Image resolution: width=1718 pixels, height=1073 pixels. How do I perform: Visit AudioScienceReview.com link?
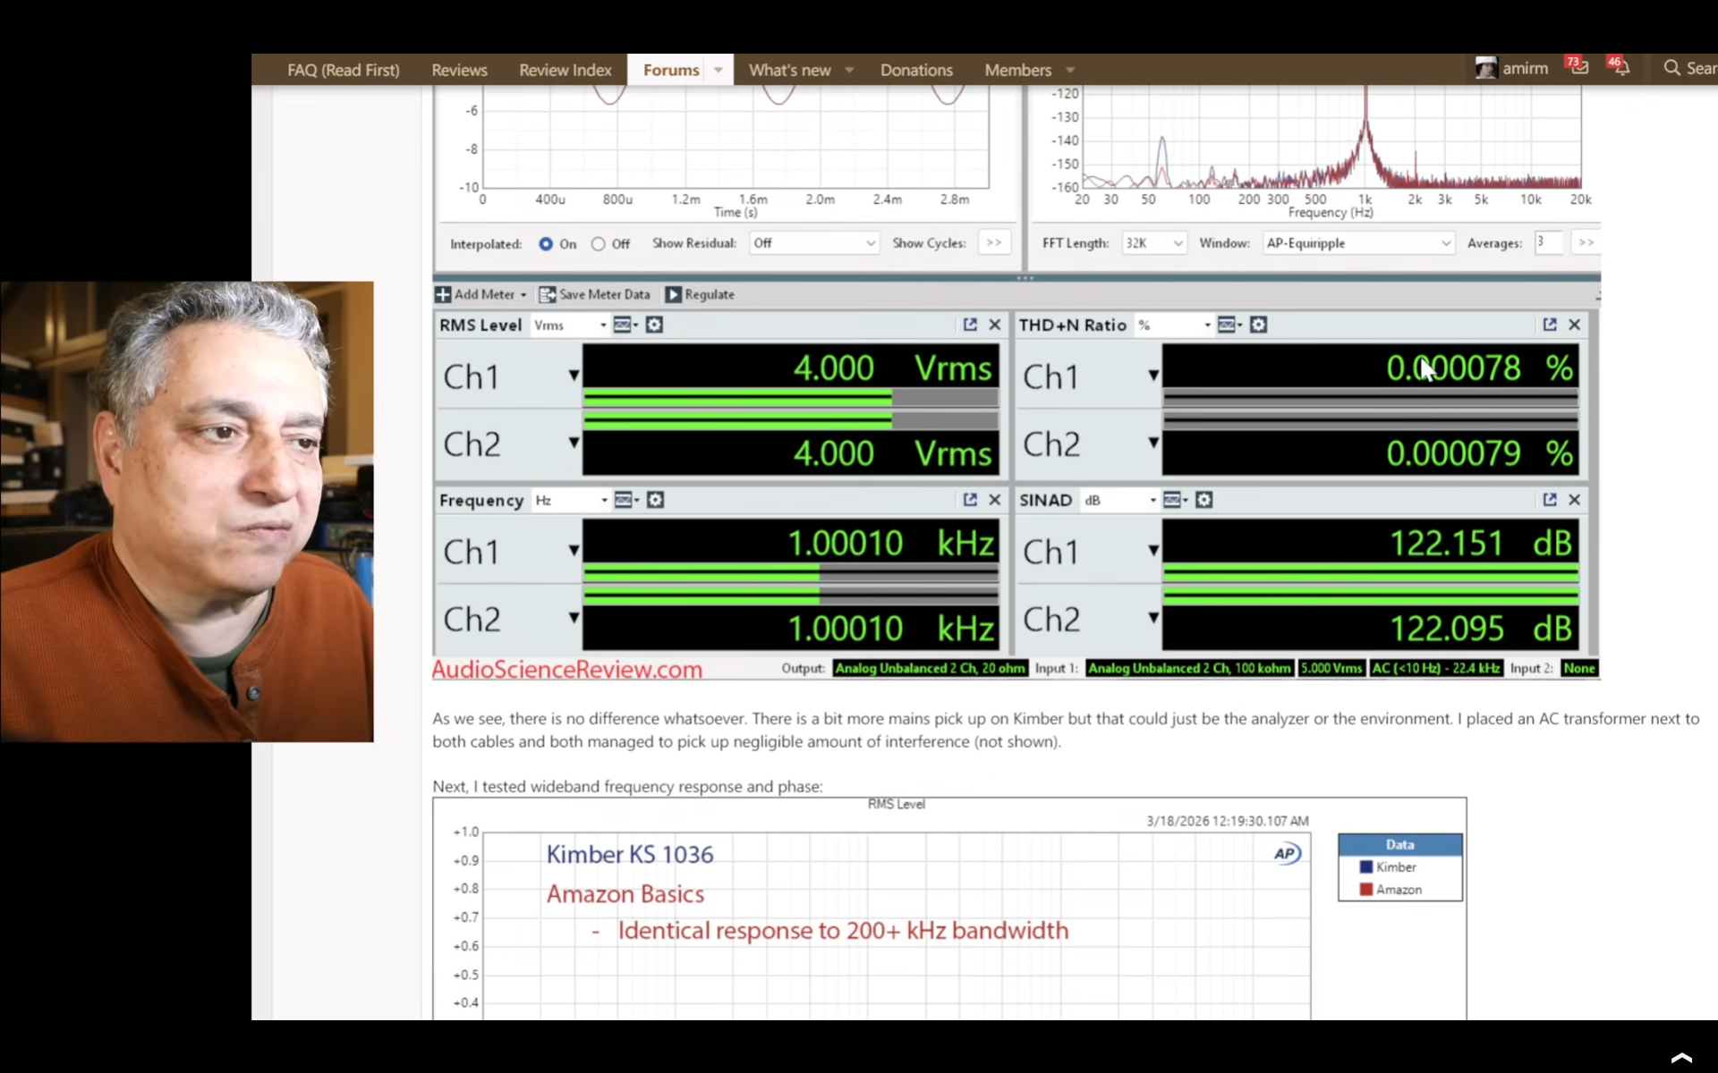[x=567, y=669]
